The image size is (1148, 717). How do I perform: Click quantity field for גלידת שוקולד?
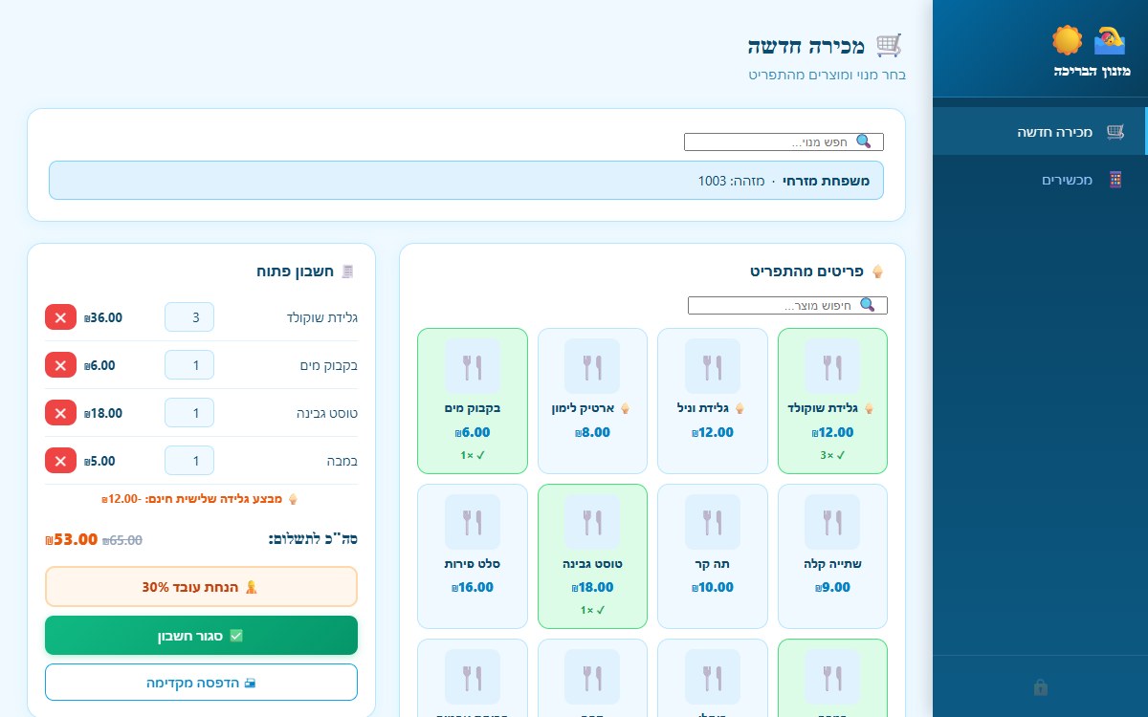[189, 317]
